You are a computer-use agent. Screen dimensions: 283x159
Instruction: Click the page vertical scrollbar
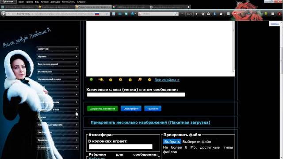click(x=282, y=90)
